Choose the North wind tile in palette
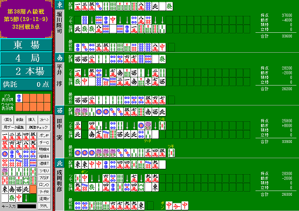The image size is (299, 211). [26, 189]
